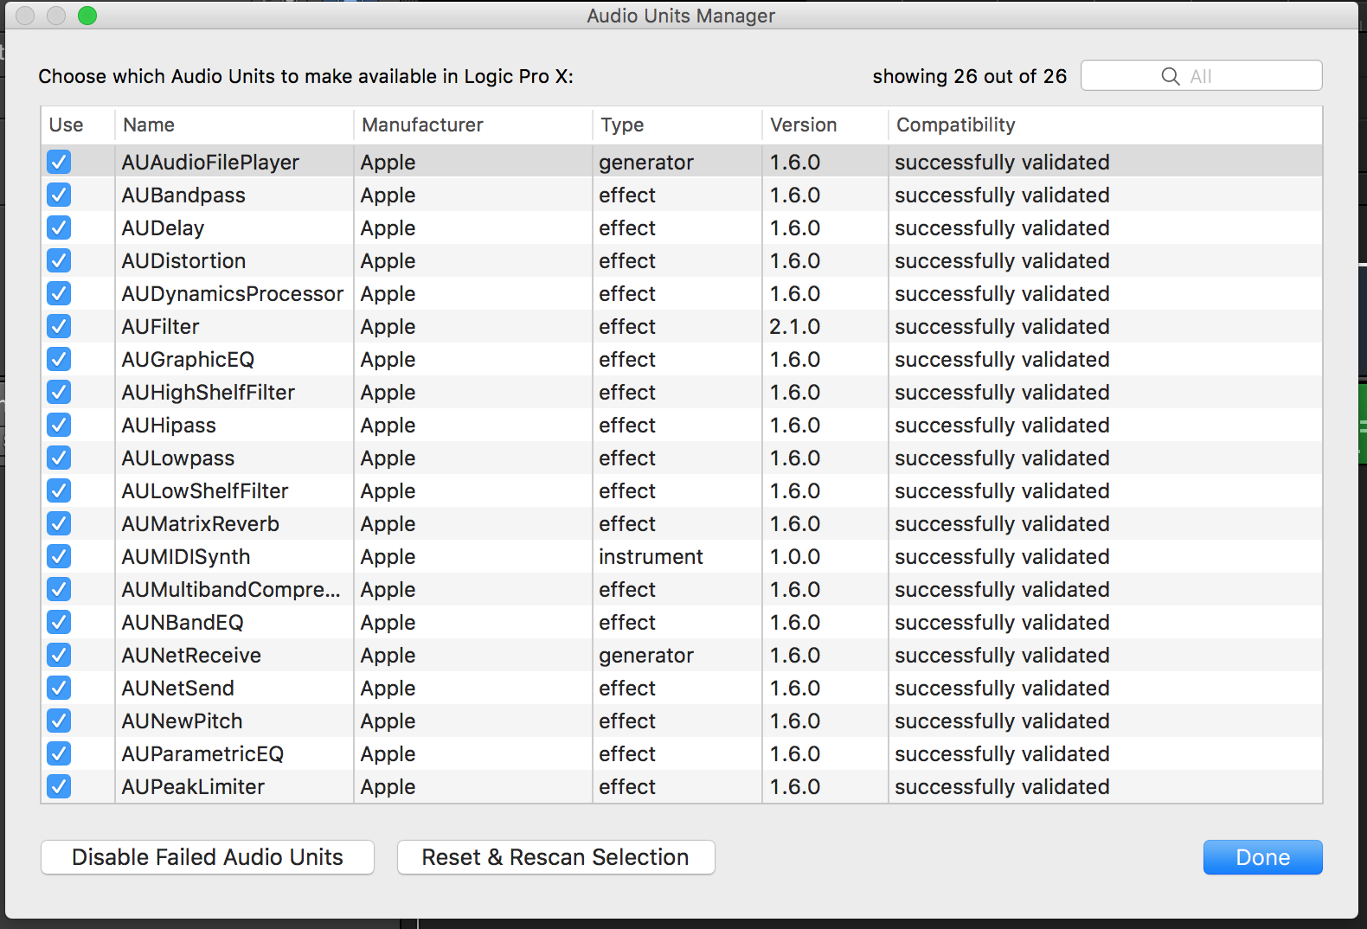Uncheck the AUMIDISynth checkbox
The image size is (1367, 929).
[x=59, y=556]
